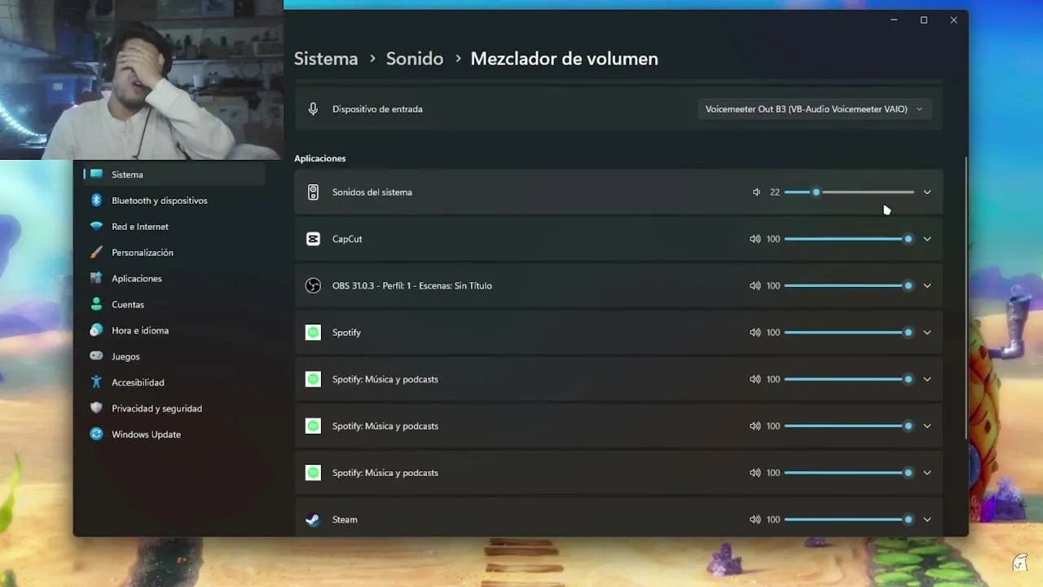Open Personalización settings
1043x587 pixels.
[x=174, y=253]
